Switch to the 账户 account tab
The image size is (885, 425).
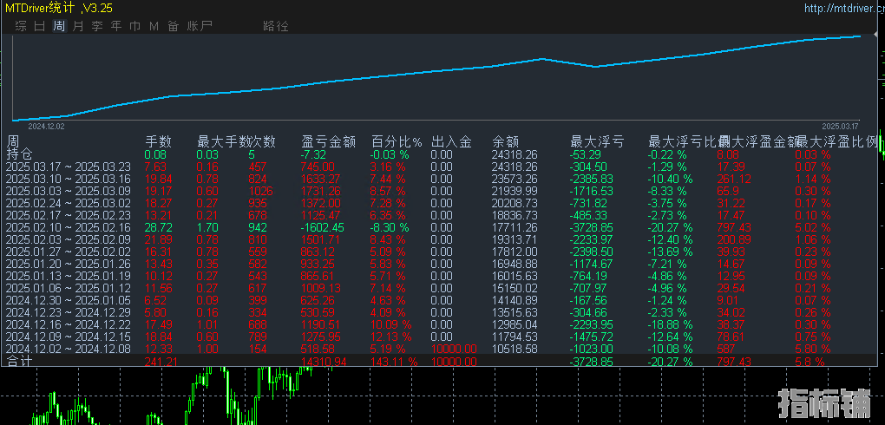[x=200, y=26]
